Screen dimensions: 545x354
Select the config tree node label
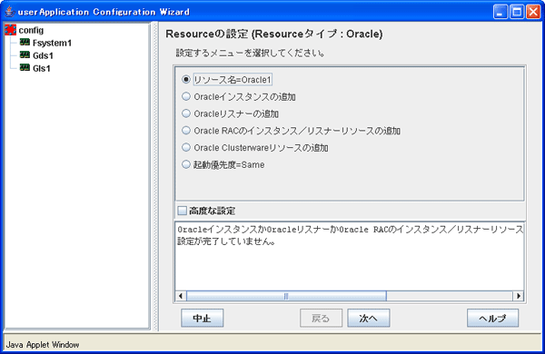tap(31, 31)
